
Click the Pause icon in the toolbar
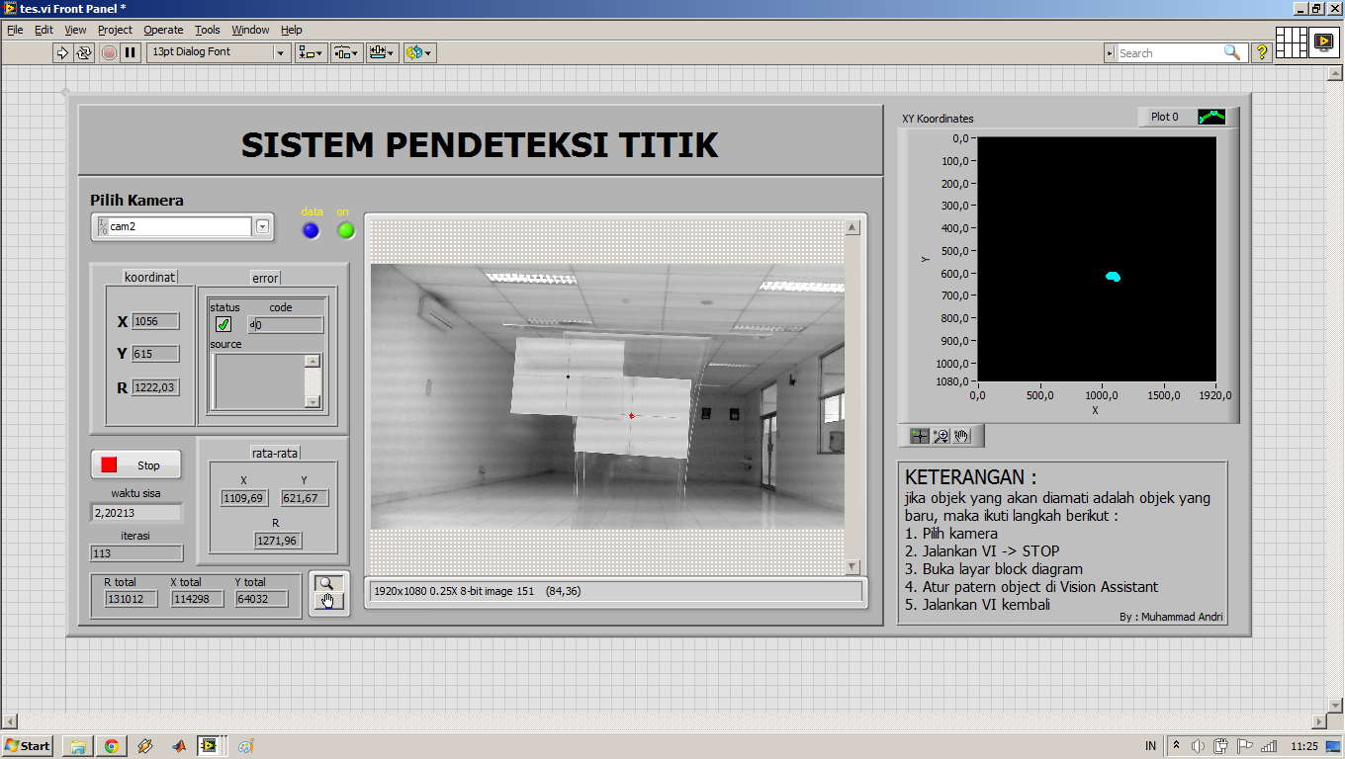(x=131, y=52)
